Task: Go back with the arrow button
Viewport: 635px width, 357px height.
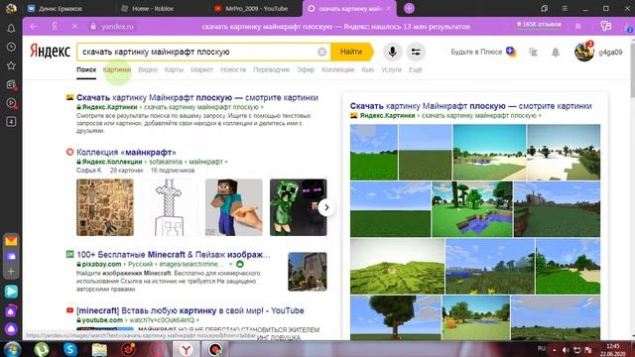Action: (x=34, y=27)
